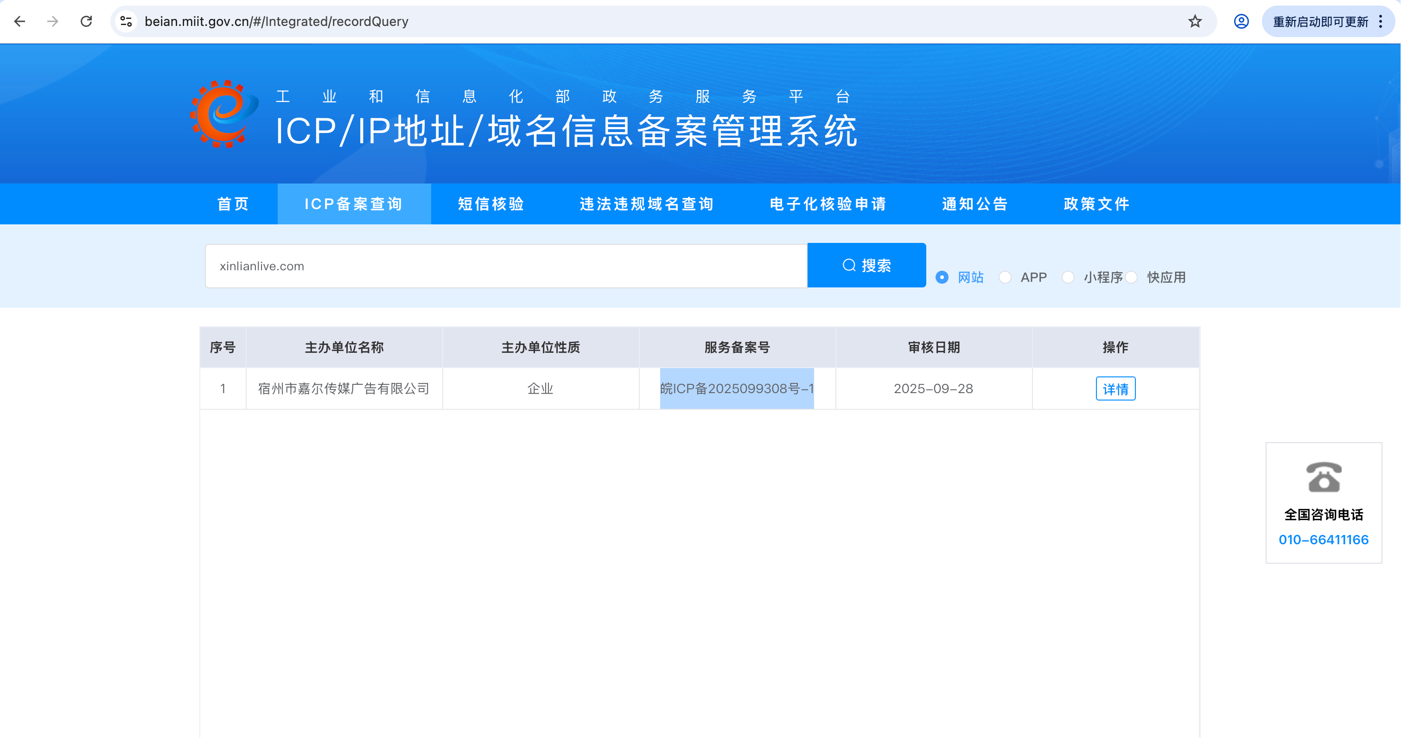Open Chrome three-dot menu
The image size is (1401, 738).
point(1381,21)
